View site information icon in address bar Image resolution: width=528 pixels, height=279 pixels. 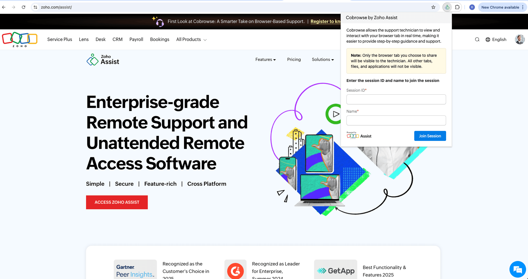click(x=35, y=7)
